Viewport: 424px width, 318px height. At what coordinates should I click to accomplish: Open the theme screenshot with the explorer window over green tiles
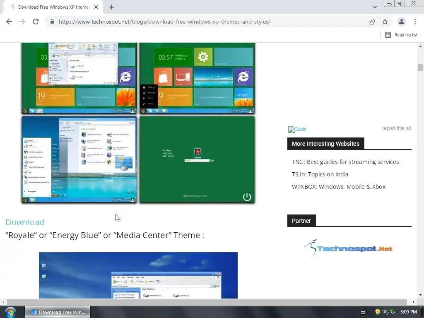coord(79,78)
